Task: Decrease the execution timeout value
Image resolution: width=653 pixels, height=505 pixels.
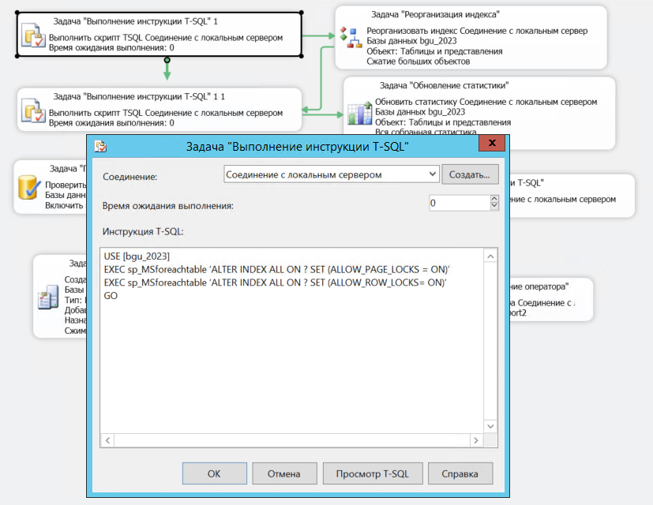Action: 495,207
